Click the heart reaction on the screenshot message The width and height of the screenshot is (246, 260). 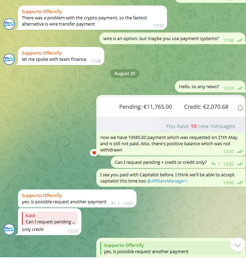click(x=94, y=153)
